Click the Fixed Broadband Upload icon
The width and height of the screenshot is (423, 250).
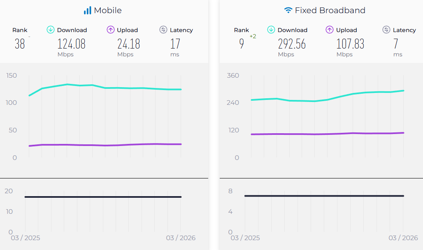coord(330,30)
